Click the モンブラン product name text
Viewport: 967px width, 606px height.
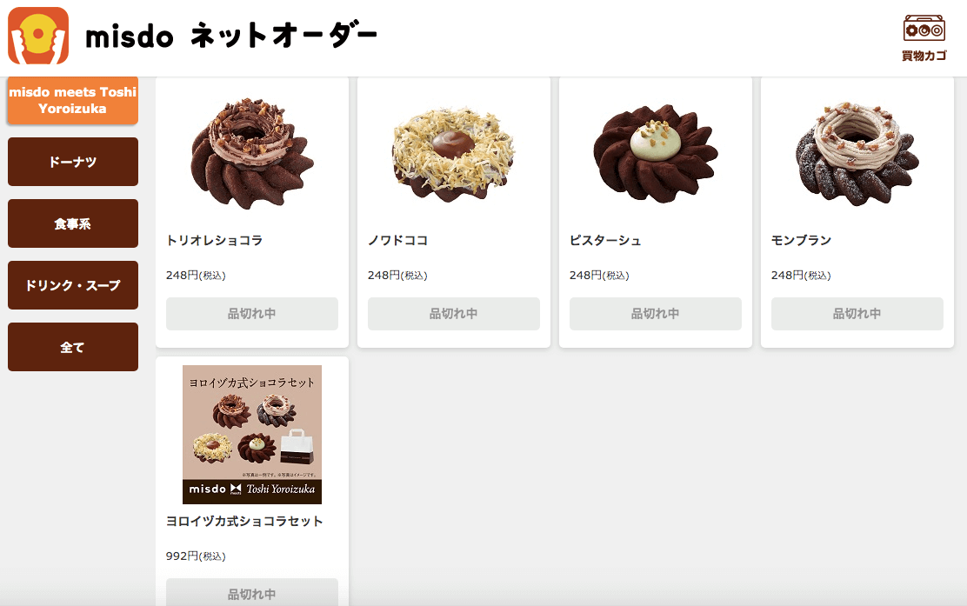(801, 240)
